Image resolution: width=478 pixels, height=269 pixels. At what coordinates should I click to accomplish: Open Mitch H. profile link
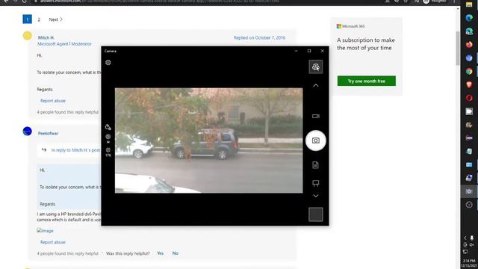tap(46, 37)
